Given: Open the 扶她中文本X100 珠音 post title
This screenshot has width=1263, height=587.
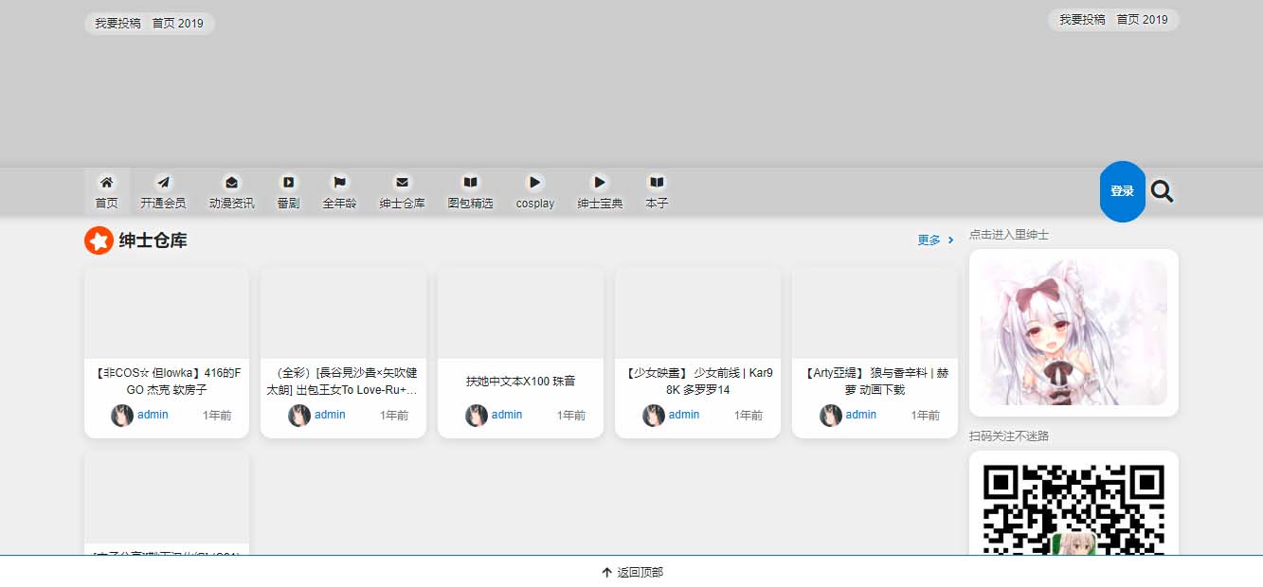Looking at the screenshot, I should pyautogui.click(x=520, y=382).
